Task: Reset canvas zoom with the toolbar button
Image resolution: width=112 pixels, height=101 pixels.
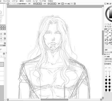Action: [x=41, y=4]
